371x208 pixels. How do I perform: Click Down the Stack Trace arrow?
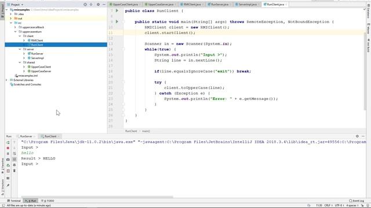coord(14,148)
